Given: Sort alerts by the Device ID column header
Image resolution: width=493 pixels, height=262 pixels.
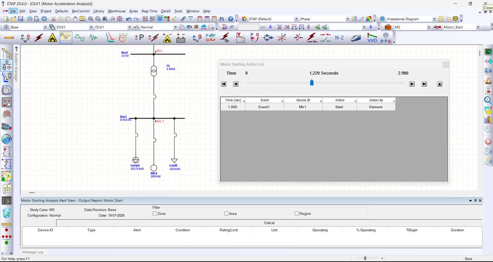Looking at the screenshot, I should tap(45, 230).
